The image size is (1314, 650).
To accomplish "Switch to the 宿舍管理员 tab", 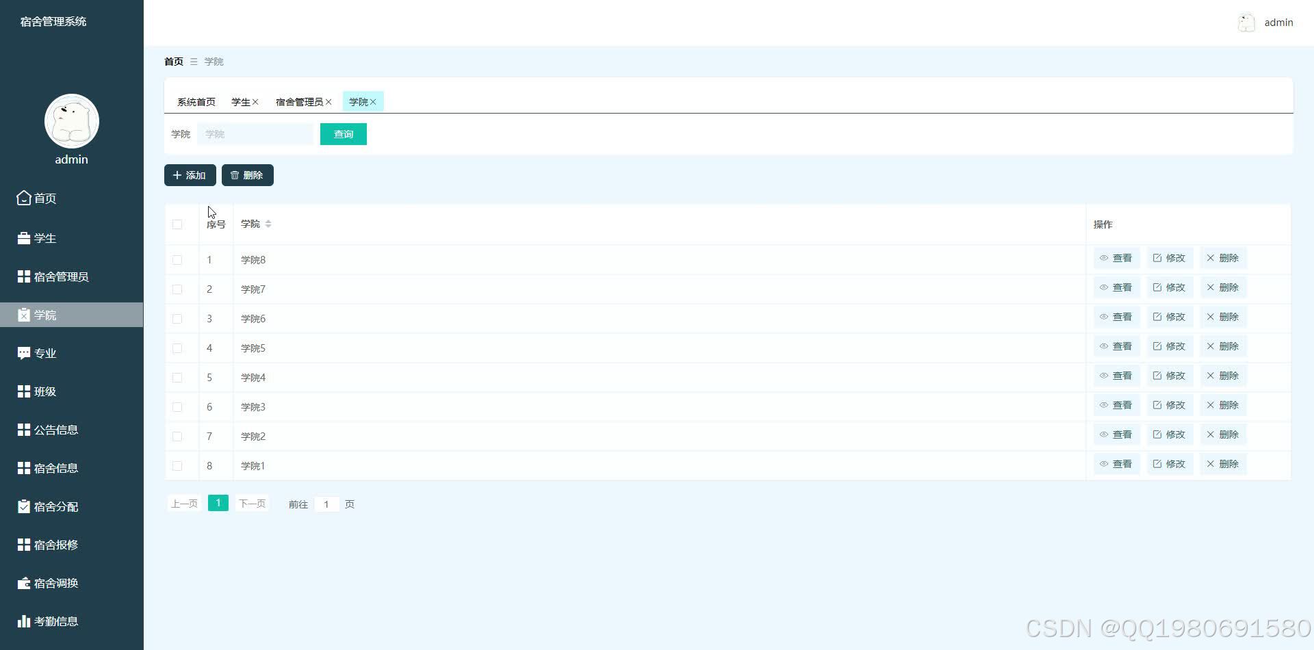I will (299, 102).
